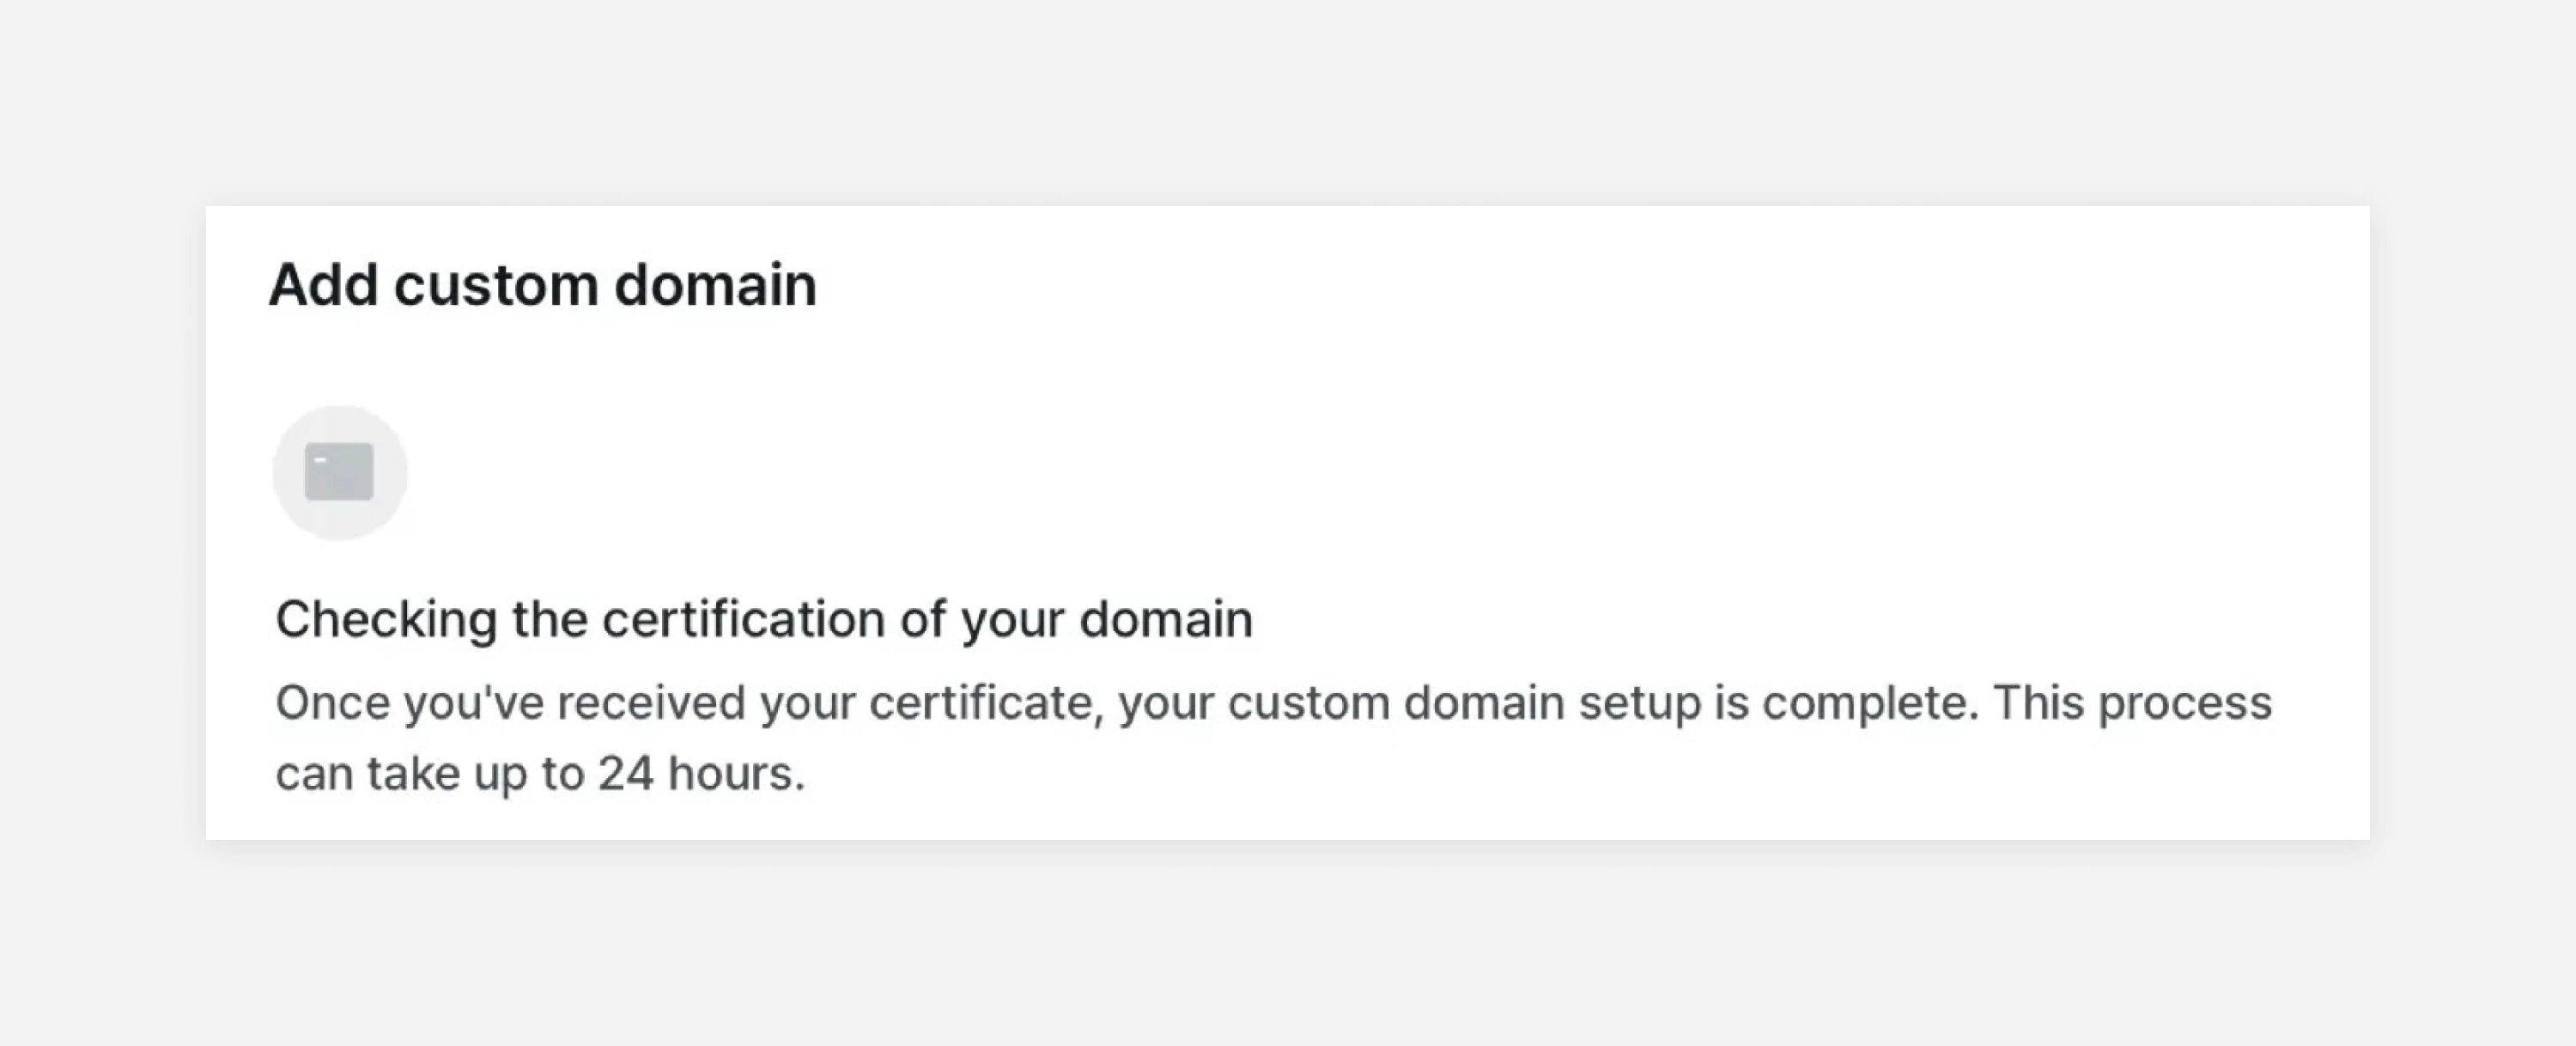Click the "Add custom domain" heading
This screenshot has width=2576, height=1046.
pyautogui.click(x=543, y=285)
